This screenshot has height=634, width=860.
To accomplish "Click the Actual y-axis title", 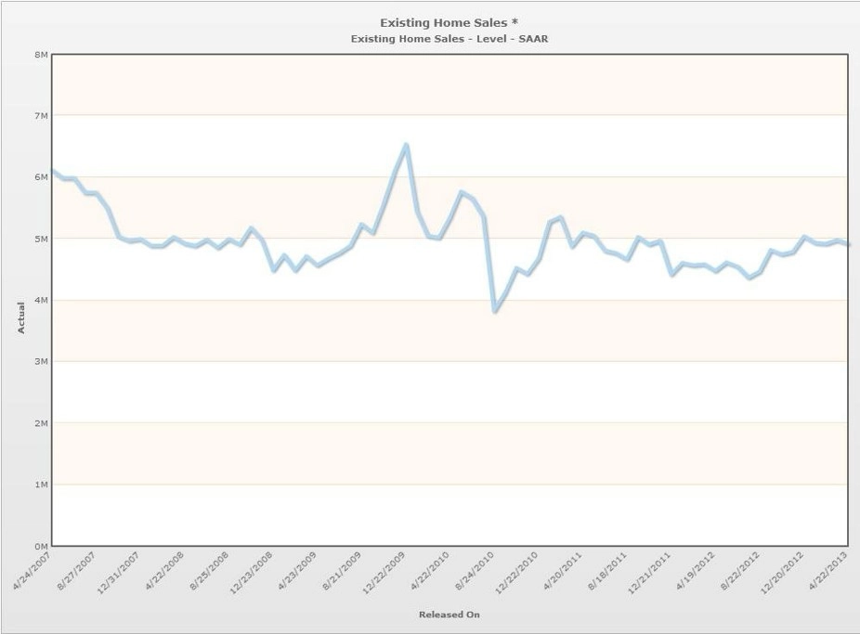I will coord(21,317).
